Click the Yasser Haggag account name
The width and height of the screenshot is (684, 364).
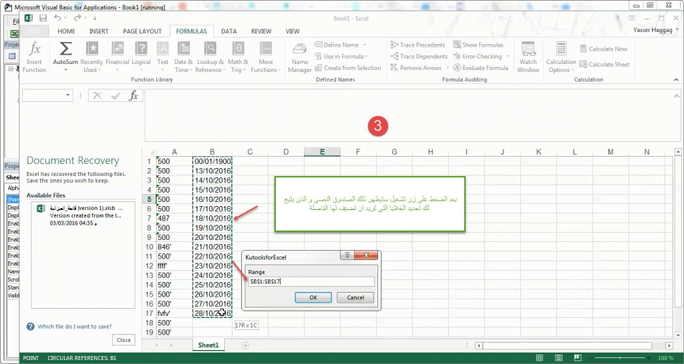pos(653,30)
